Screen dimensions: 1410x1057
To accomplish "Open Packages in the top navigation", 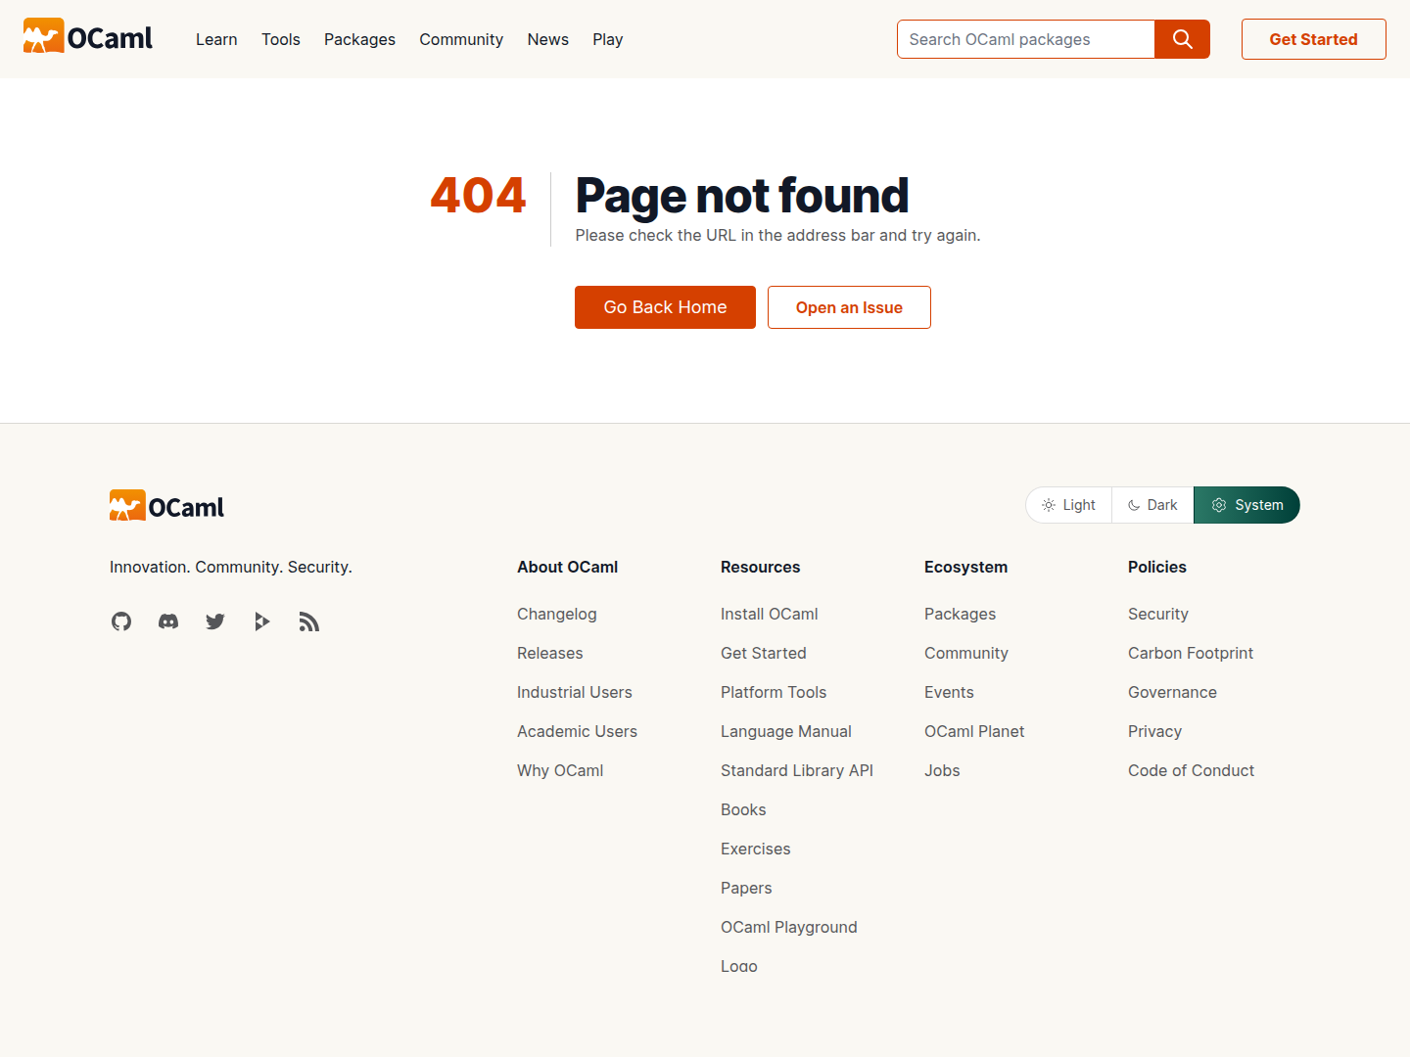I will pyautogui.click(x=359, y=39).
